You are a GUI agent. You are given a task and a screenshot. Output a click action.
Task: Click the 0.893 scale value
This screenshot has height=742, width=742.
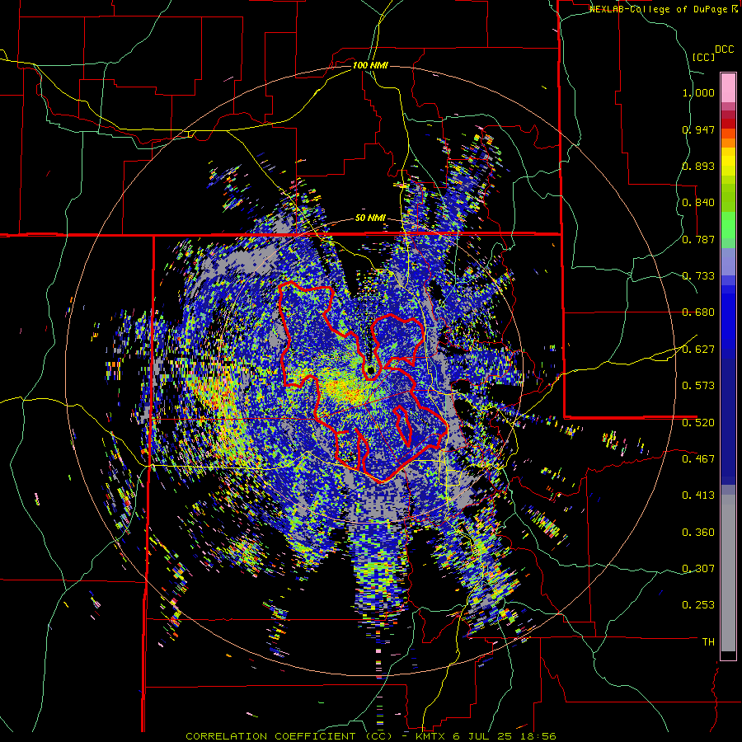coord(698,166)
